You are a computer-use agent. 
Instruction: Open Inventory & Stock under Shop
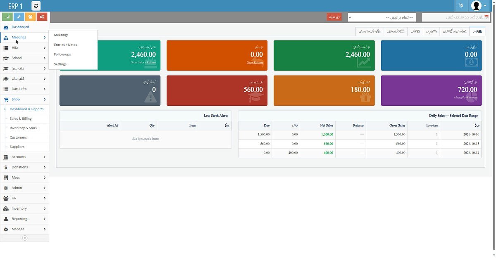point(24,128)
